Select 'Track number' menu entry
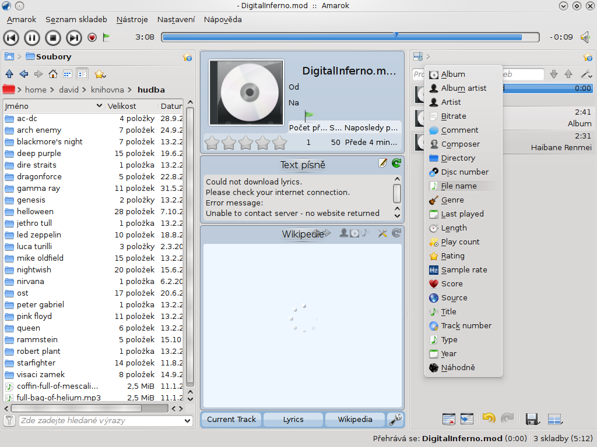 click(x=463, y=326)
